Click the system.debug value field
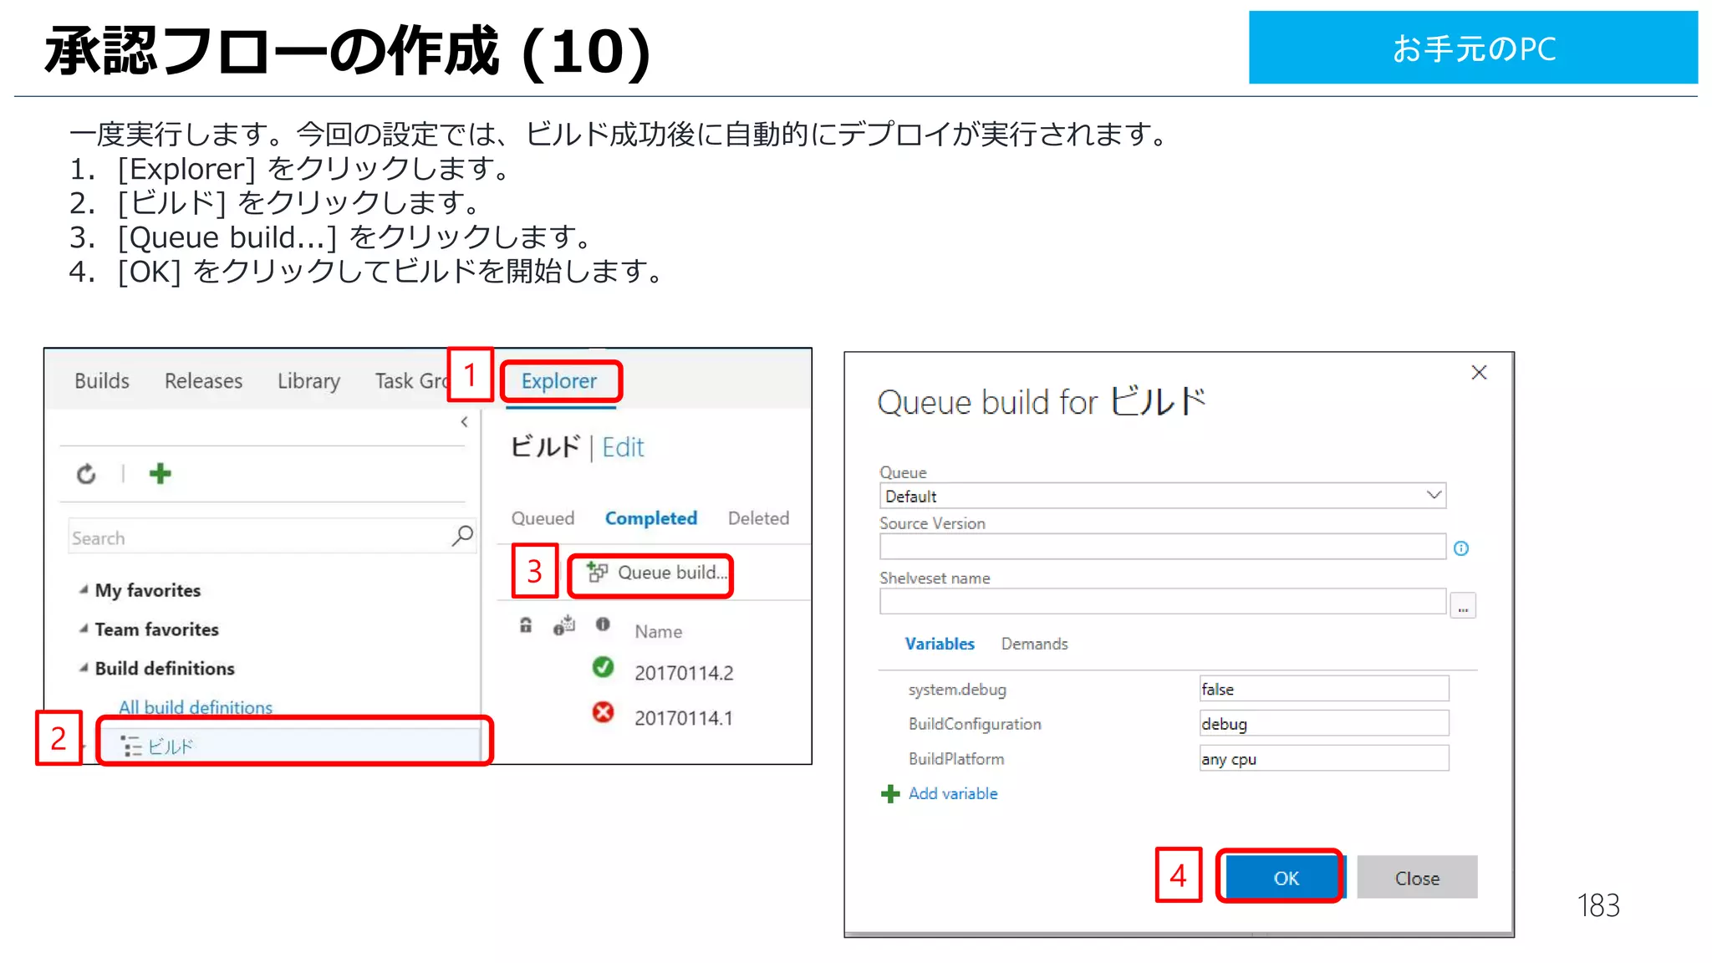The width and height of the screenshot is (1712, 963). click(1323, 689)
